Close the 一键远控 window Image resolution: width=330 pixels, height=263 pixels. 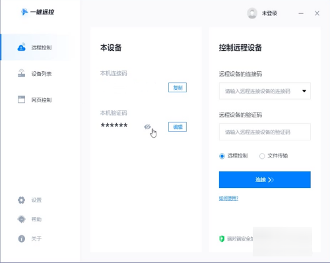(x=317, y=13)
